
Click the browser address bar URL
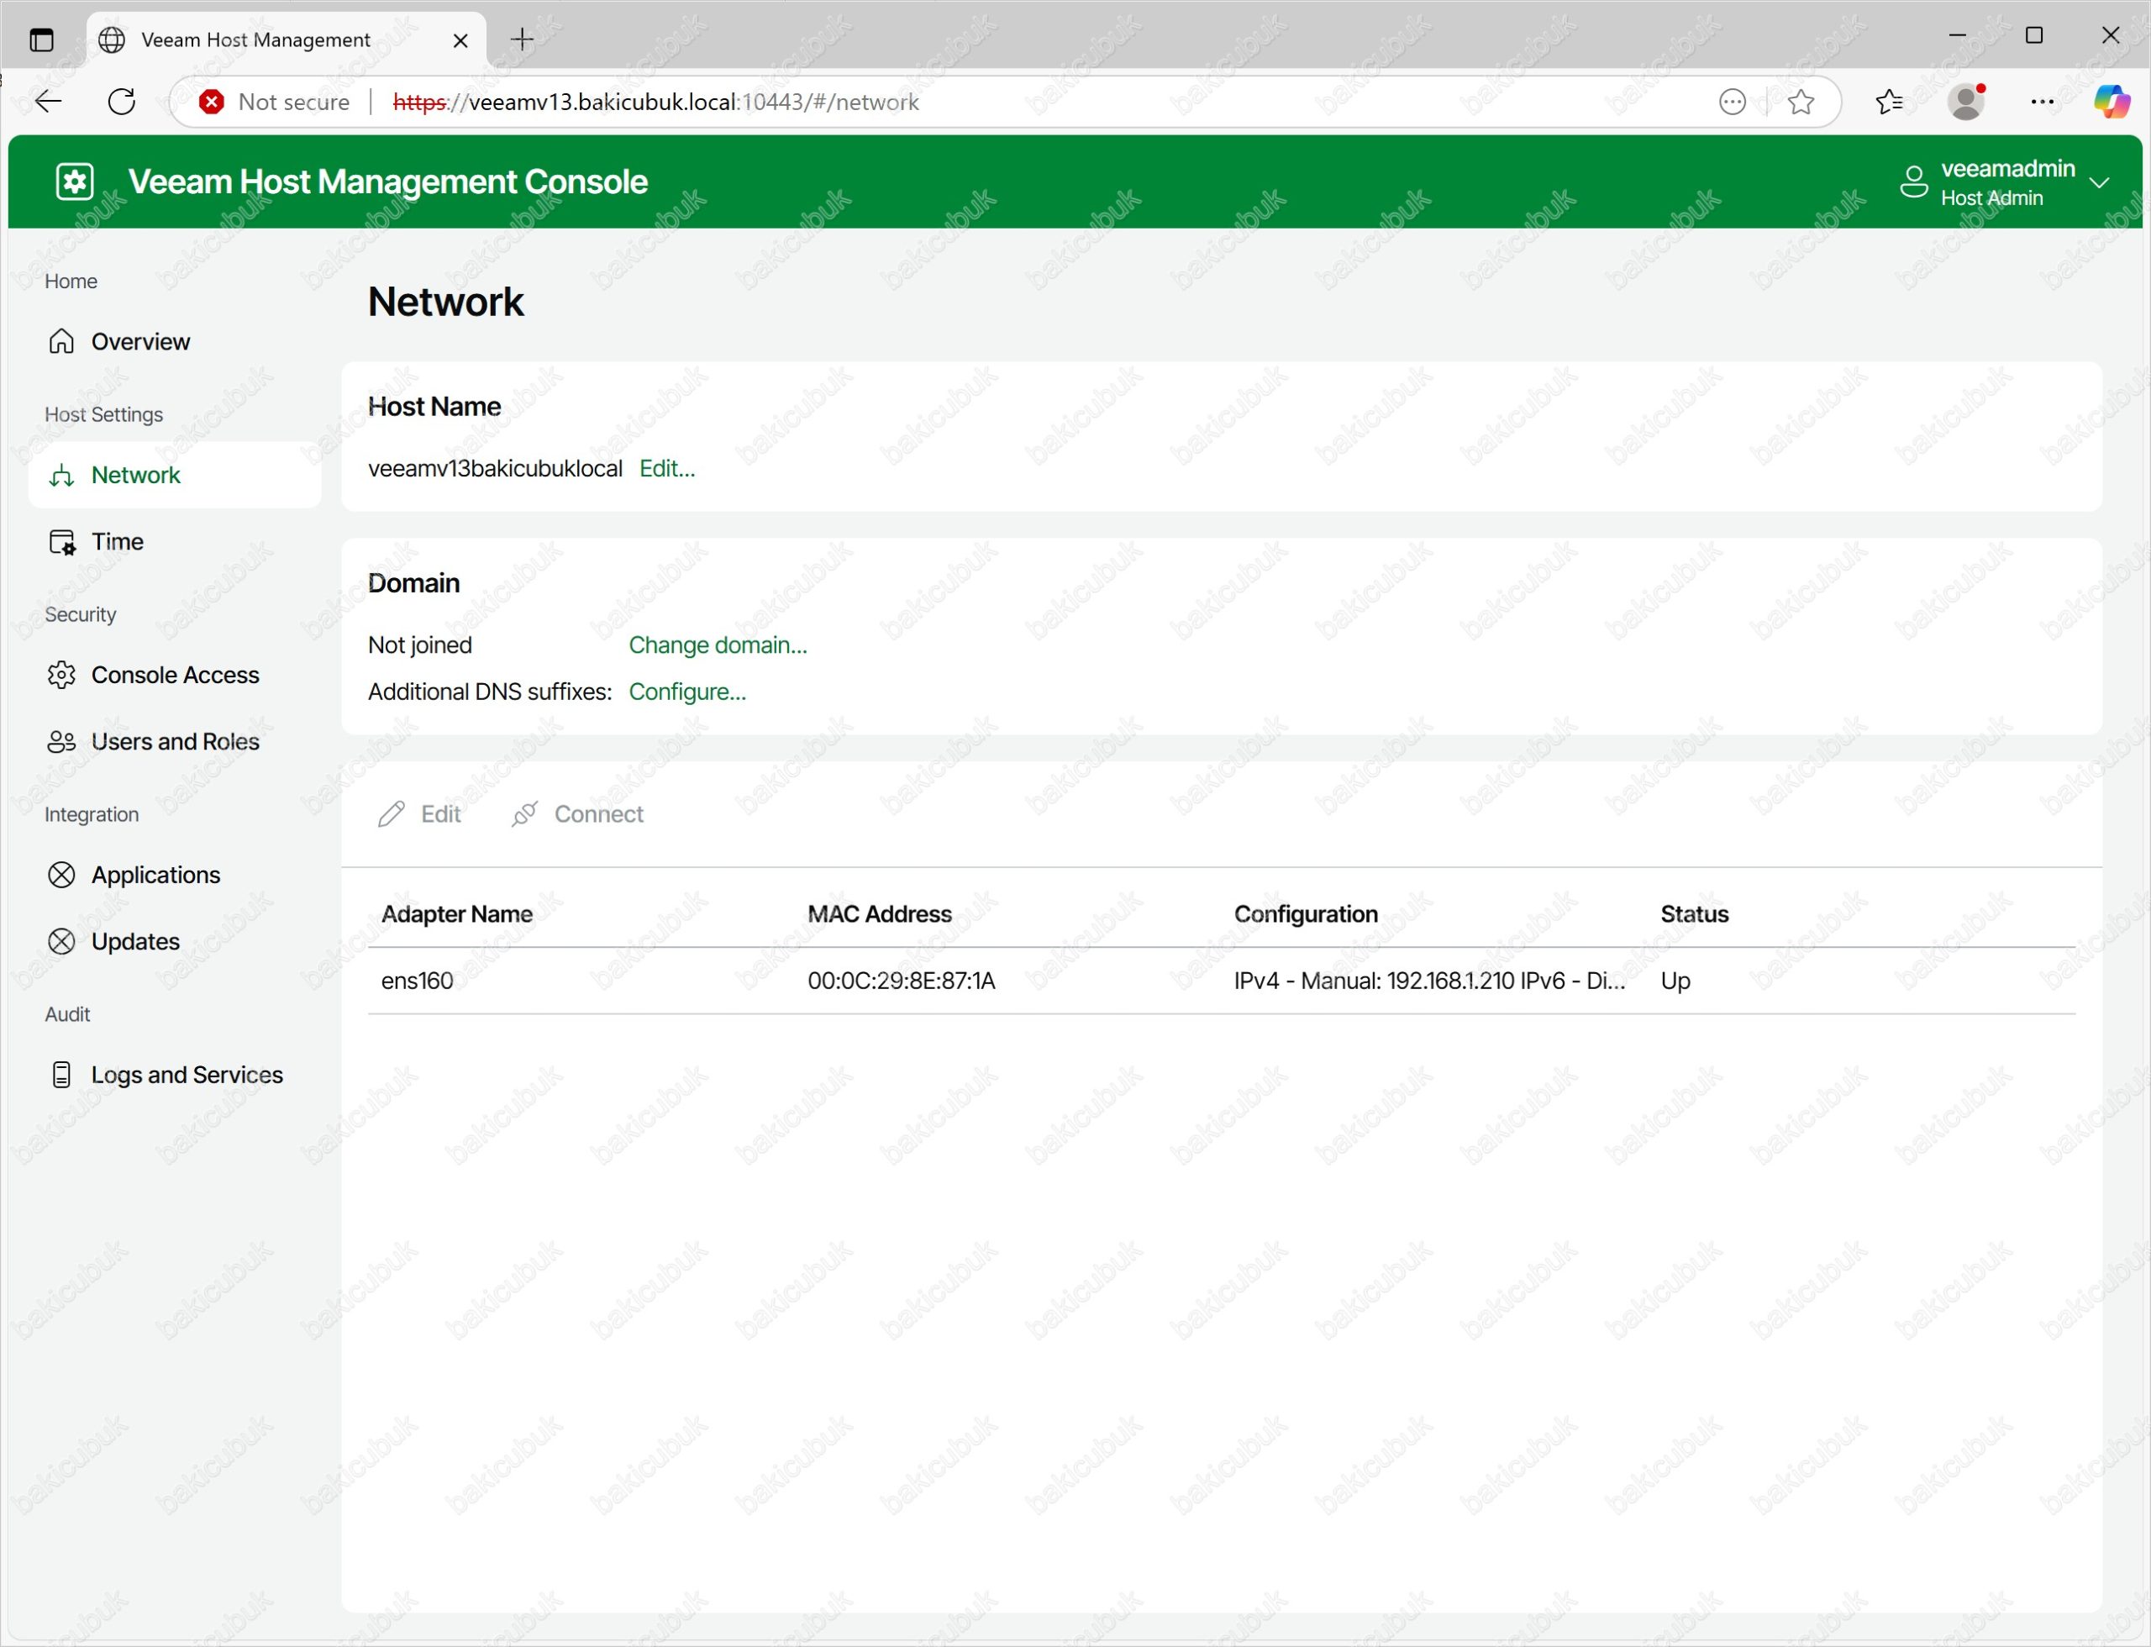(x=655, y=102)
